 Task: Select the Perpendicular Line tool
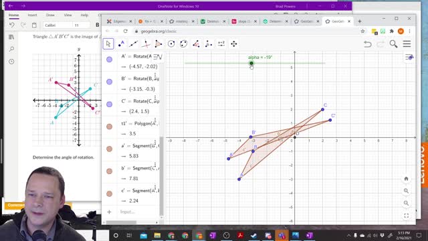pyautogui.click(x=146, y=44)
